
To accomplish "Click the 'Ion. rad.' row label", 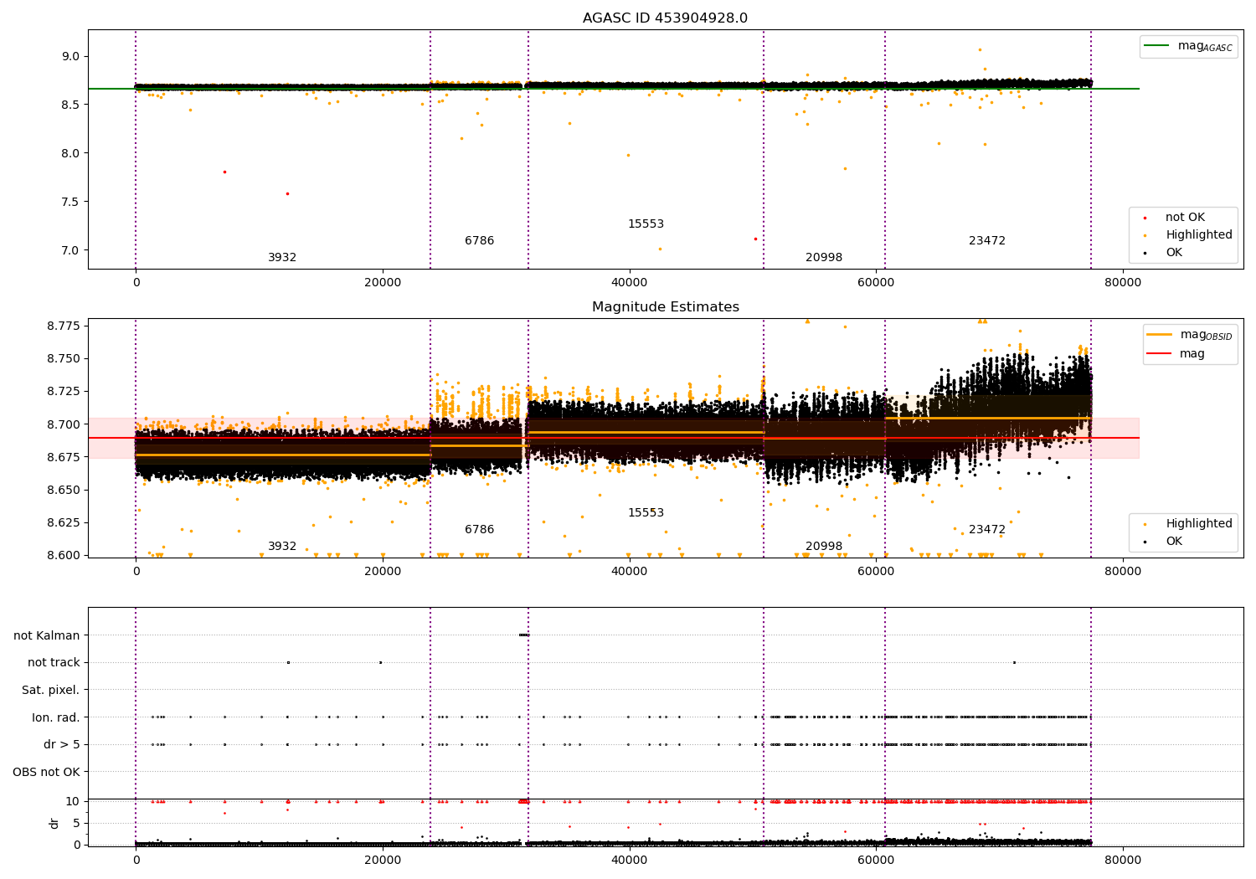I will point(56,717).
